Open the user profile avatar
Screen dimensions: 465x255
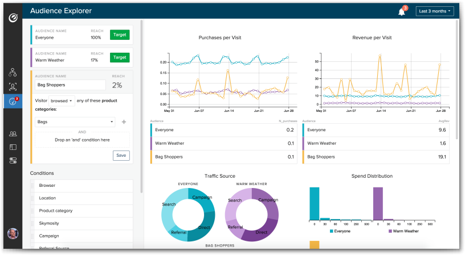pyautogui.click(x=13, y=234)
